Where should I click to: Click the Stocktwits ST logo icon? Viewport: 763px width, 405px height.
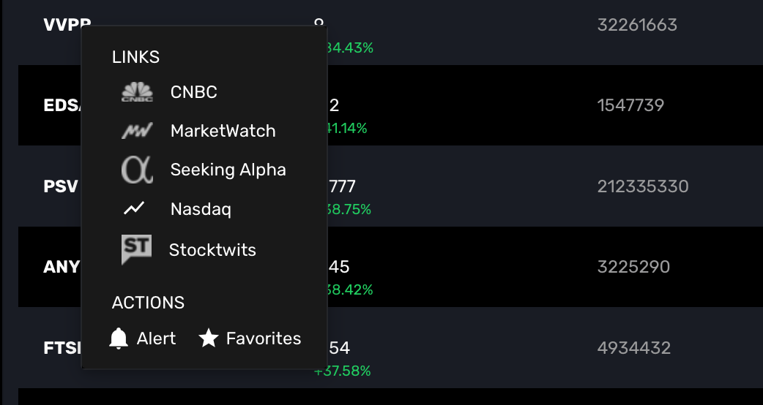(x=136, y=249)
